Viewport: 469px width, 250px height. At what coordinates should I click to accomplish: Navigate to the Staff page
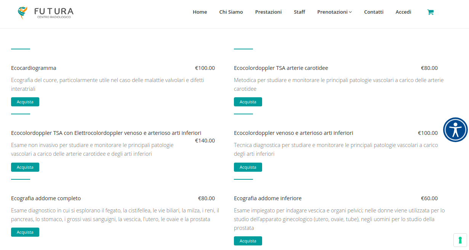(299, 12)
